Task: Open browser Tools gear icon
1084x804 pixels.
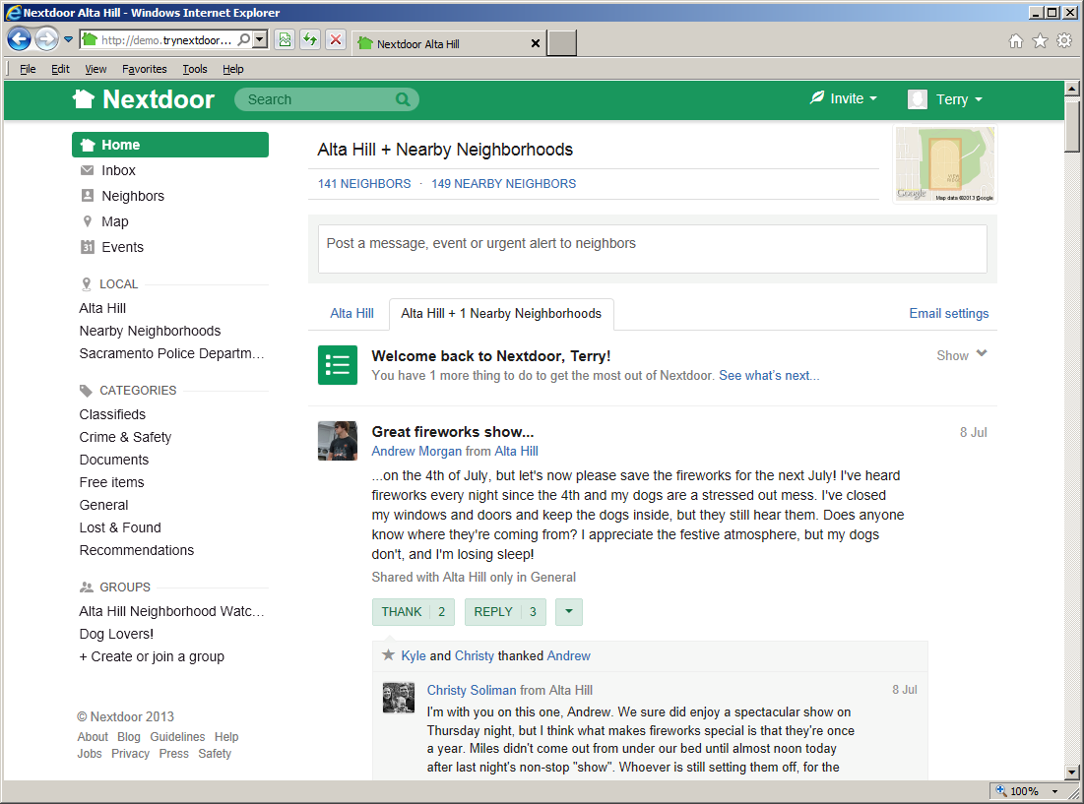Action: 1064,41
